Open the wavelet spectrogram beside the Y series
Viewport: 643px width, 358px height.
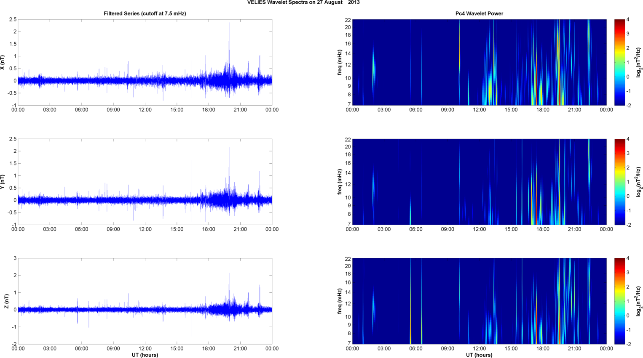[479, 182]
